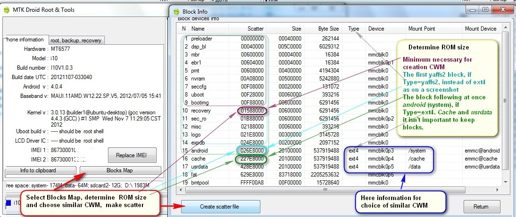Click the /system mount point cell
This screenshot has width=516, height=217.
click(417, 151)
